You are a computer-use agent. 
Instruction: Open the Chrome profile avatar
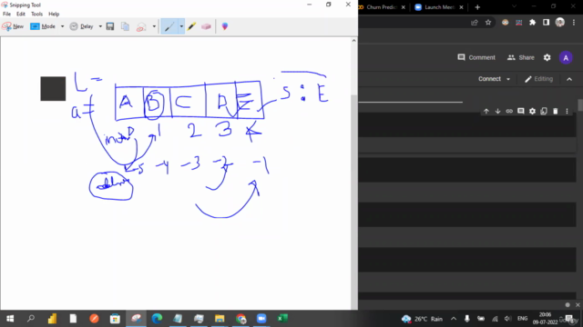coord(560,22)
